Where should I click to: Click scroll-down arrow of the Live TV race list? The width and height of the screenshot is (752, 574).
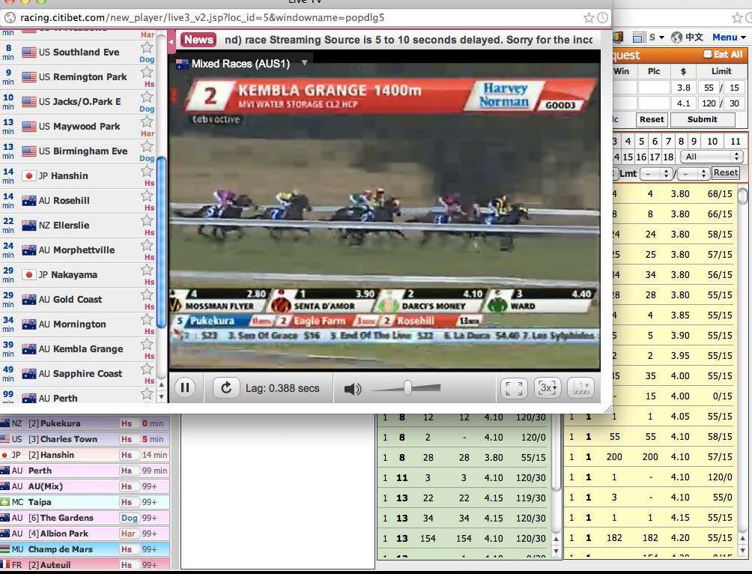tap(162, 397)
